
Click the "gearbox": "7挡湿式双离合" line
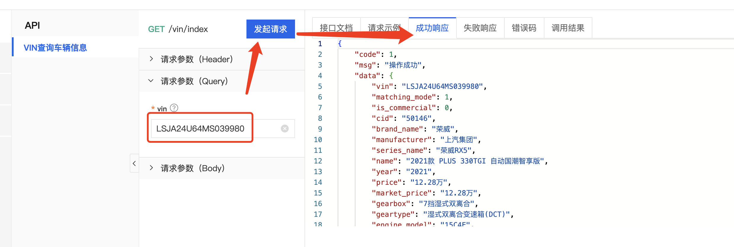pos(425,204)
